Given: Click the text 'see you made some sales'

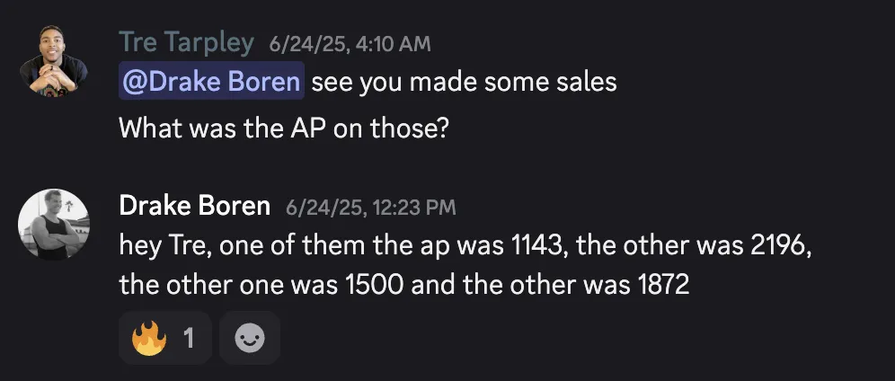Looking at the screenshot, I should [464, 83].
